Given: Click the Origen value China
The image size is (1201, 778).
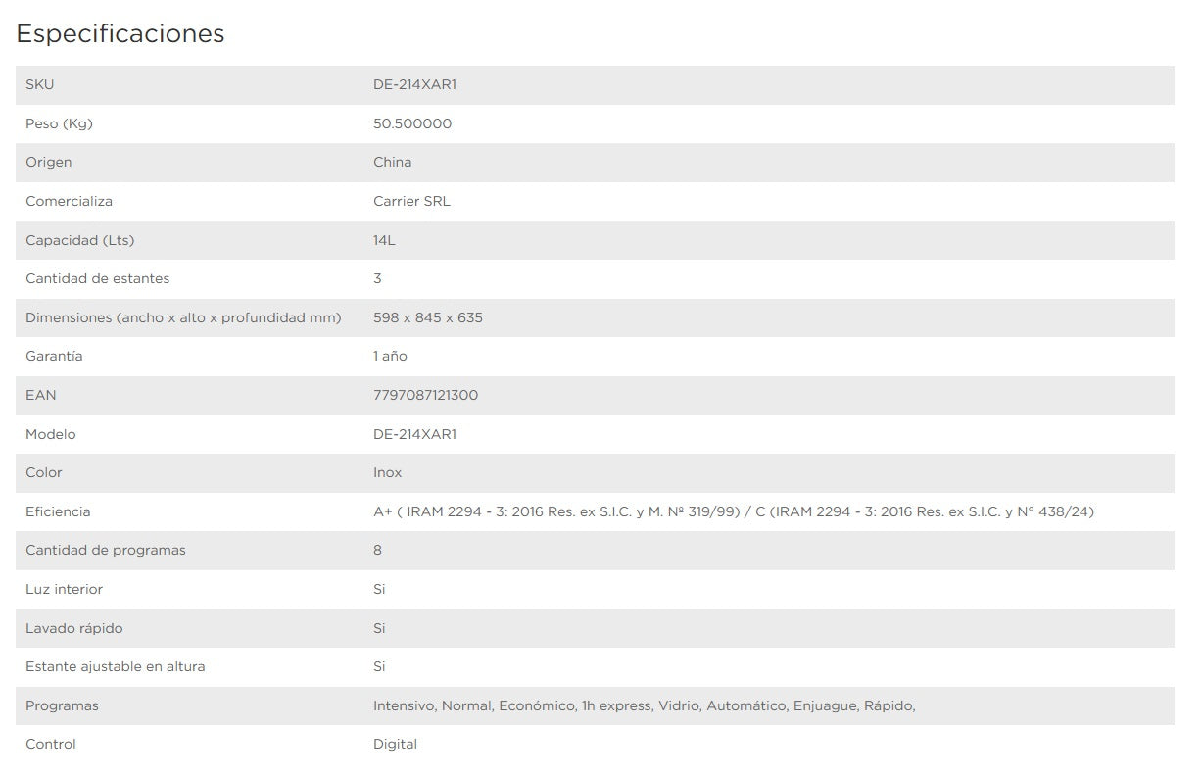Looking at the screenshot, I should pyautogui.click(x=392, y=162).
